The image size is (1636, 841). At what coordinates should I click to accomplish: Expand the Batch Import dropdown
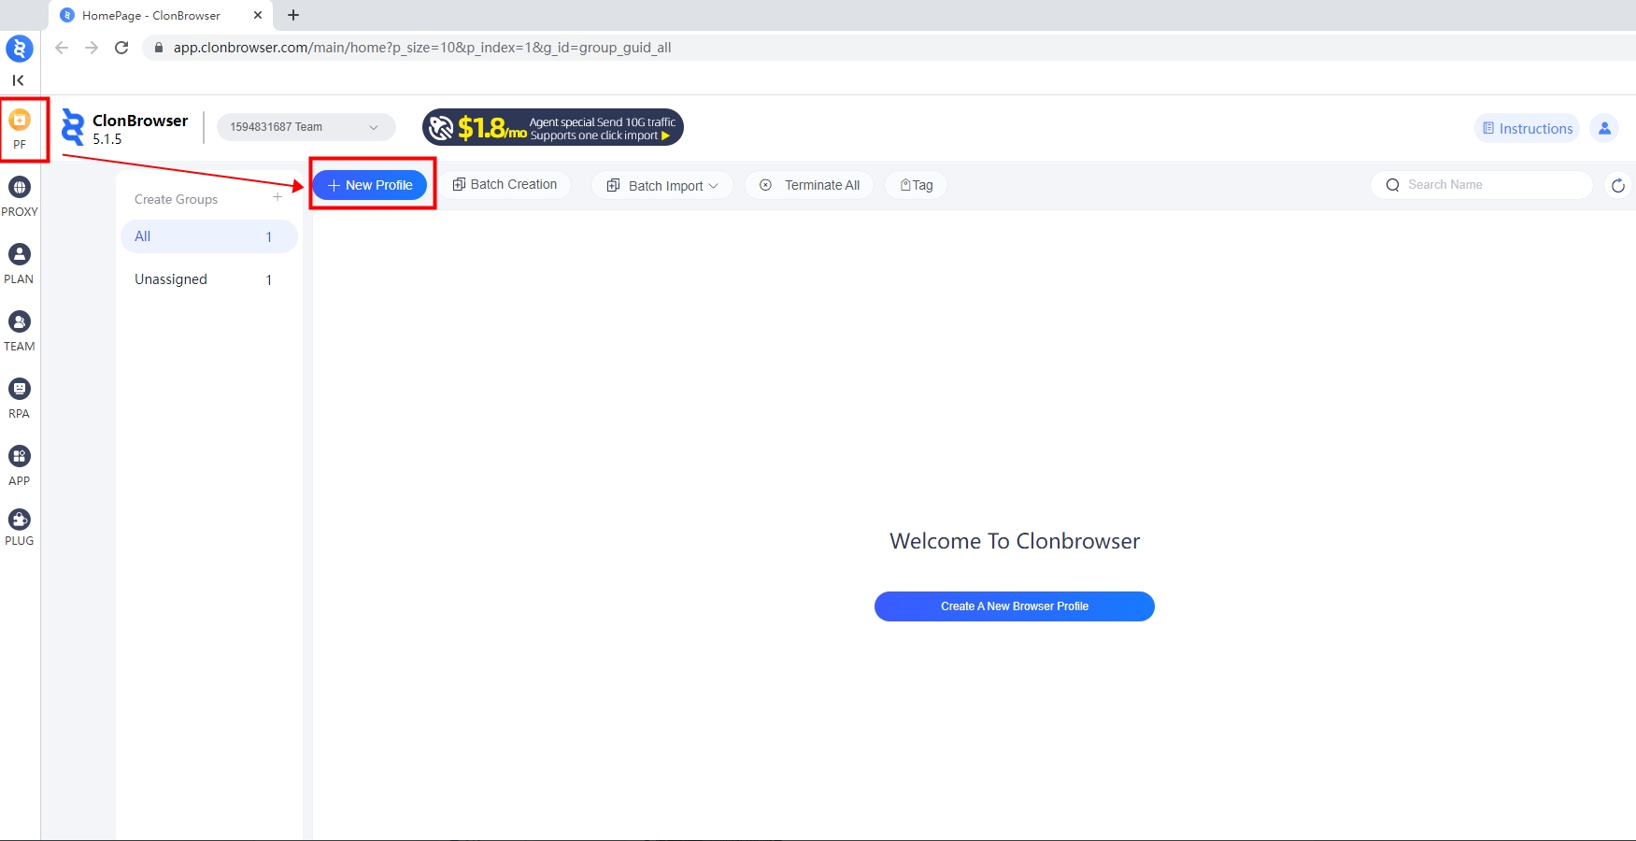tap(662, 186)
